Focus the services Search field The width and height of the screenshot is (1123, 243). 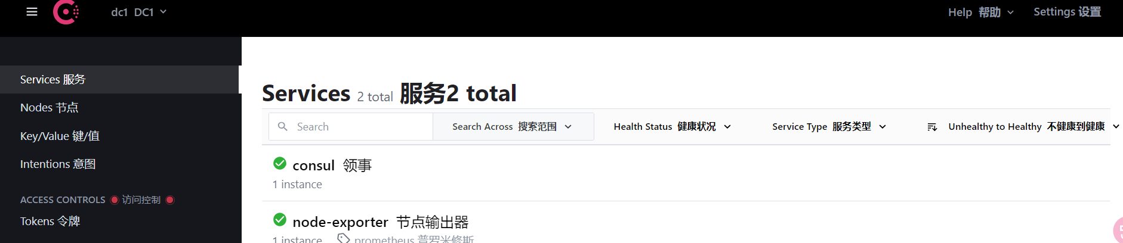[x=351, y=127]
